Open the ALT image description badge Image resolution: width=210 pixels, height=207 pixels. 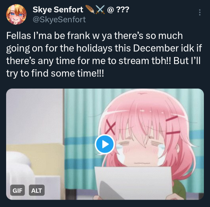pyautogui.click(x=37, y=190)
